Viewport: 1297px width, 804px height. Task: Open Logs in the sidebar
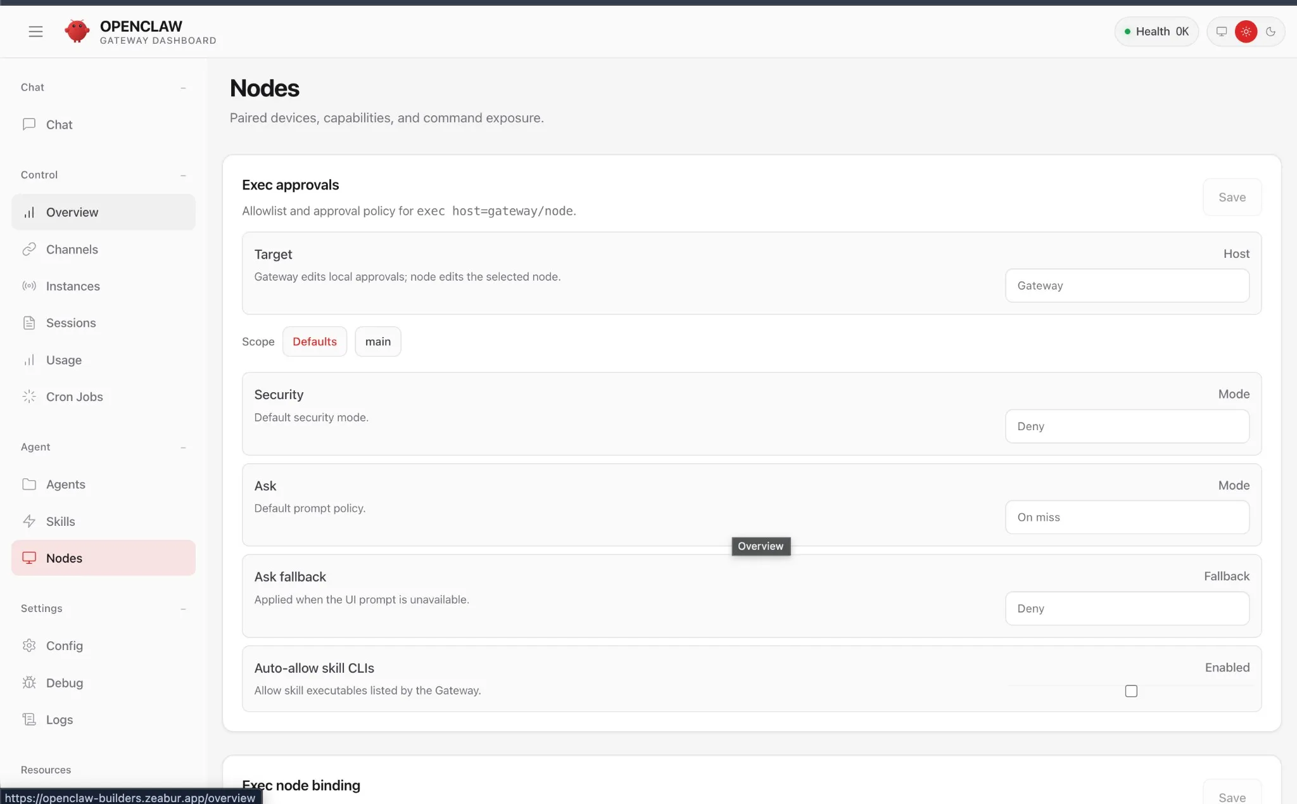click(x=103, y=720)
